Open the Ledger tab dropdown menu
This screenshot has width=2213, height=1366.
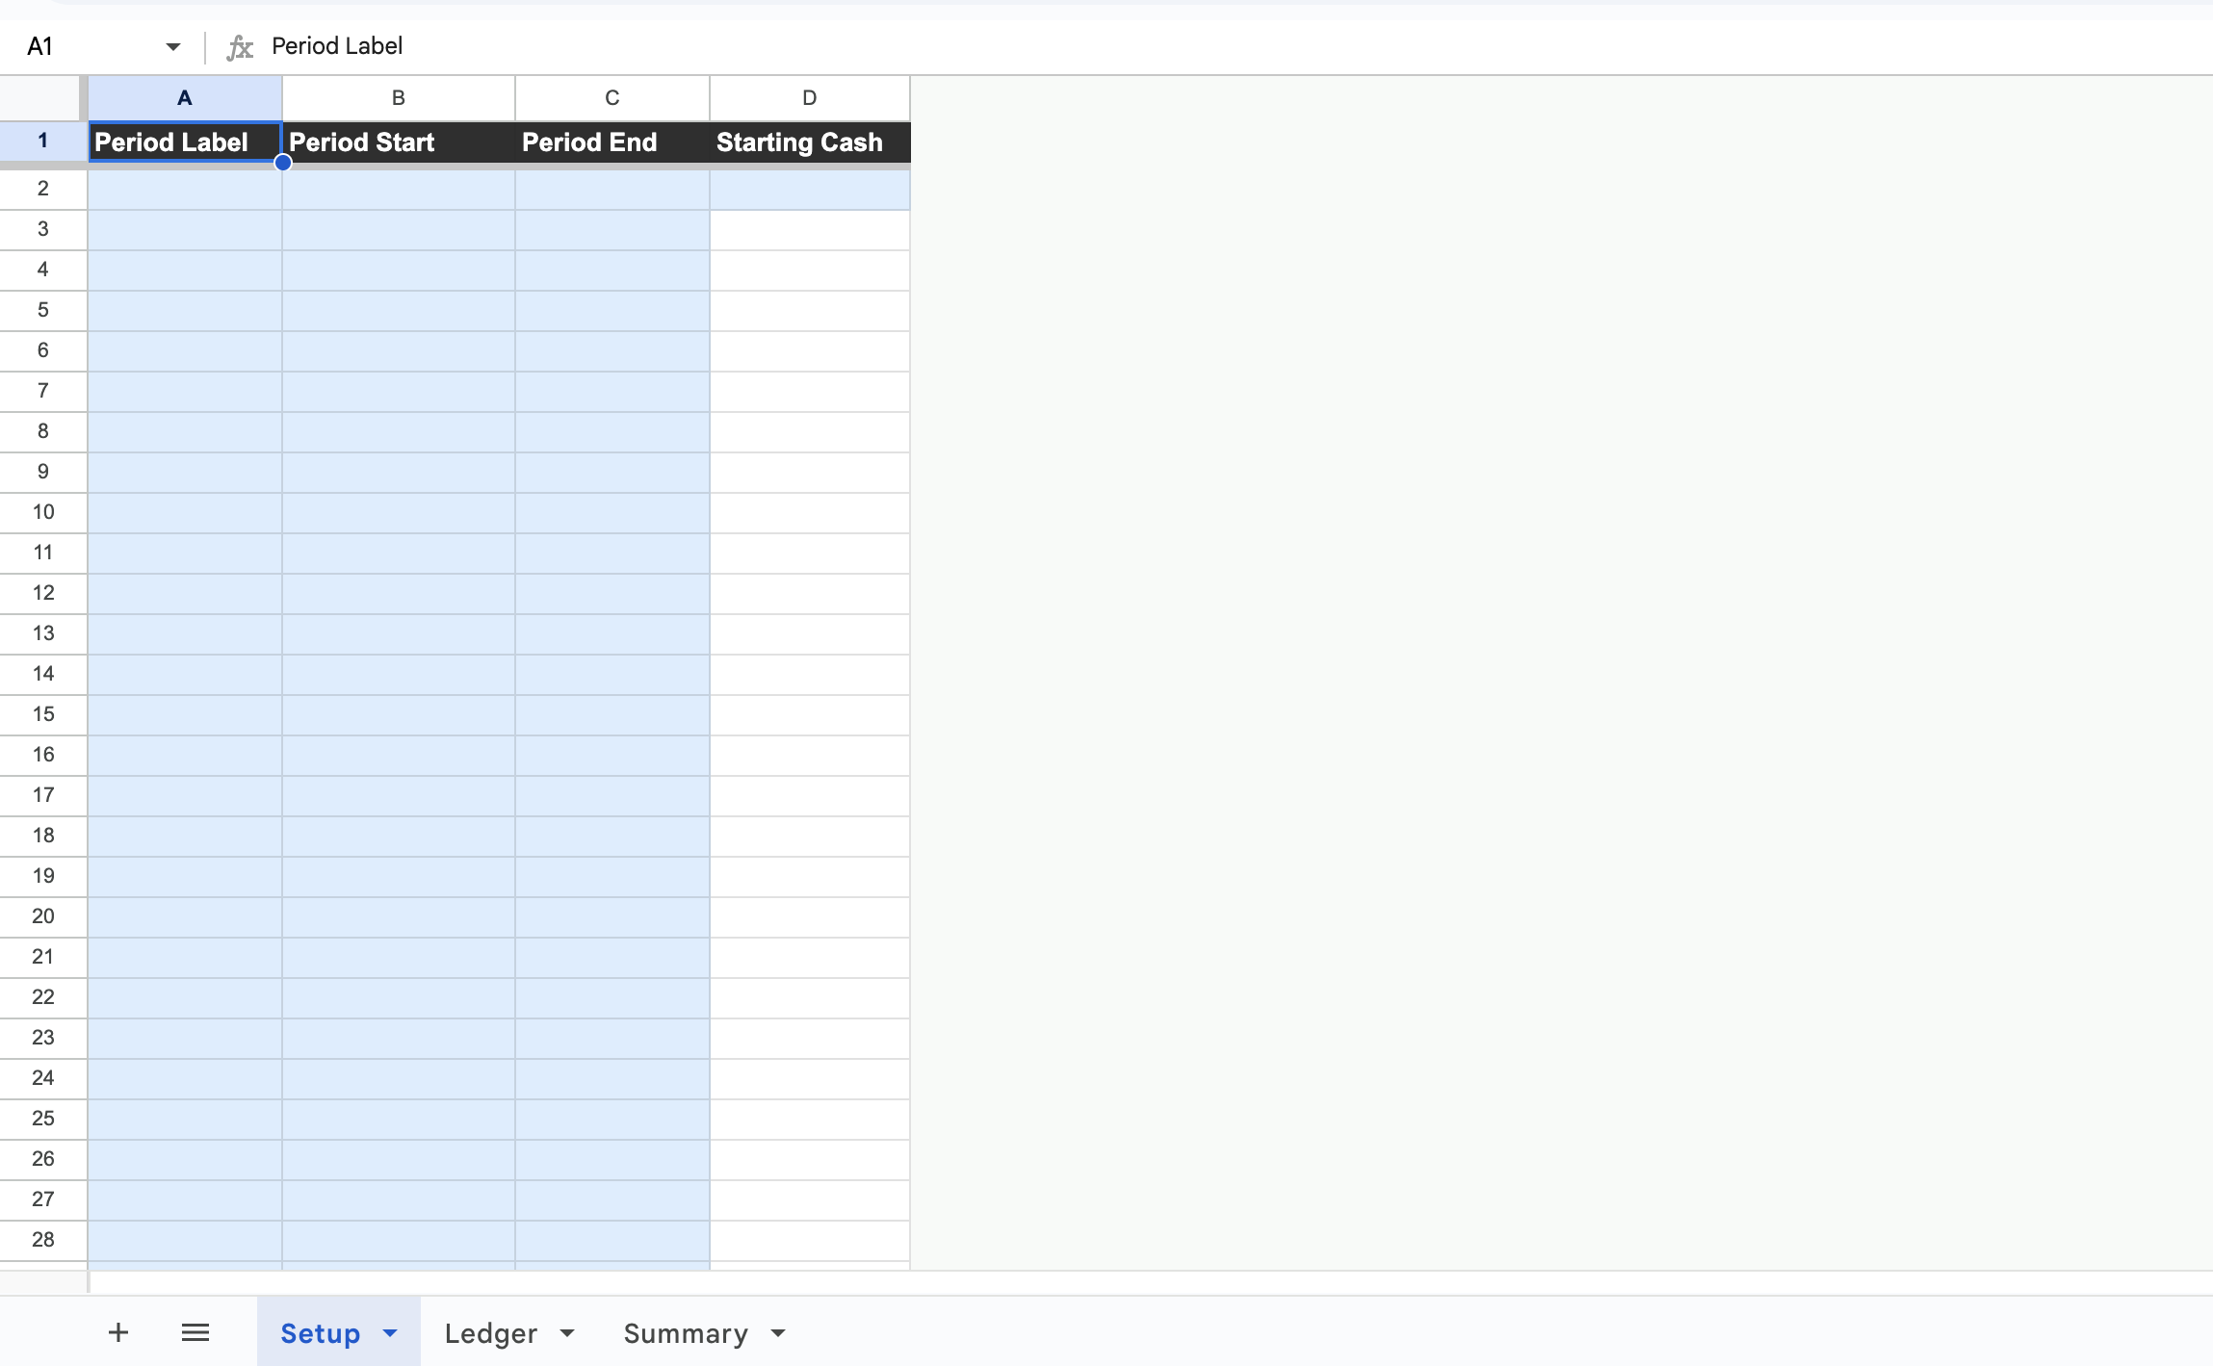coord(567,1332)
